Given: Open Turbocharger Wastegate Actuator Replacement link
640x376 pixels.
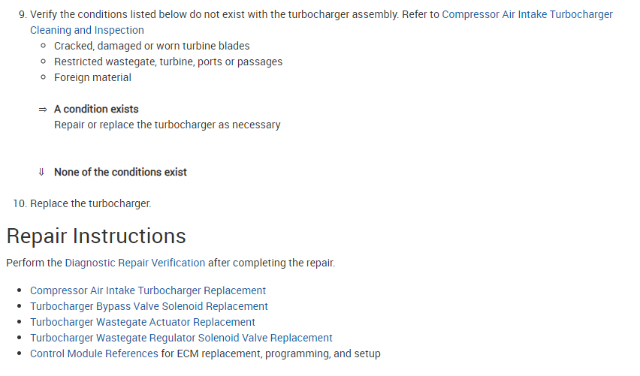Looking at the screenshot, I should [143, 322].
